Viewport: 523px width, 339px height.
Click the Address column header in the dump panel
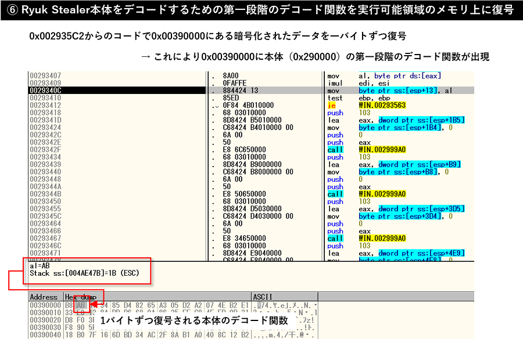(x=44, y=296)
